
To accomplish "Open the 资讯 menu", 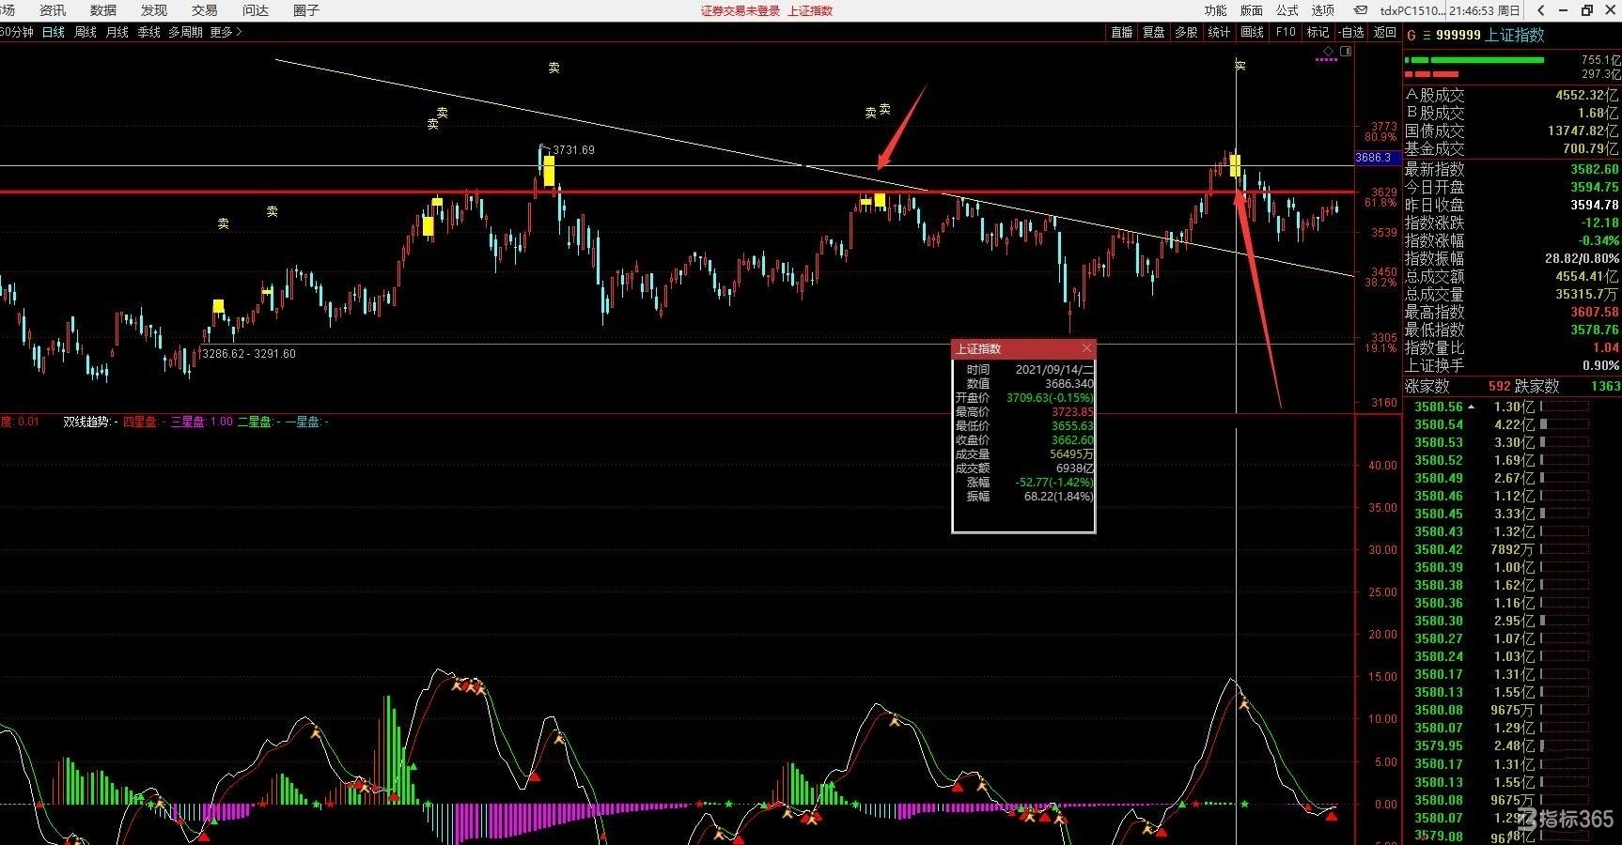I will pos(53,10).
